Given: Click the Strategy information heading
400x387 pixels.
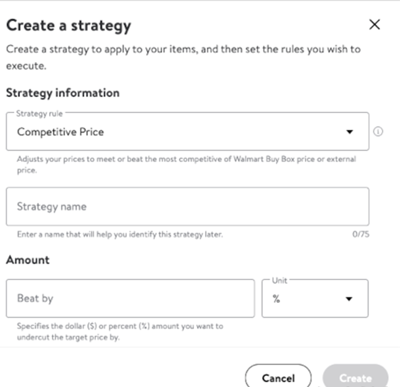Looking at the screenshot, I should (63, 93).
